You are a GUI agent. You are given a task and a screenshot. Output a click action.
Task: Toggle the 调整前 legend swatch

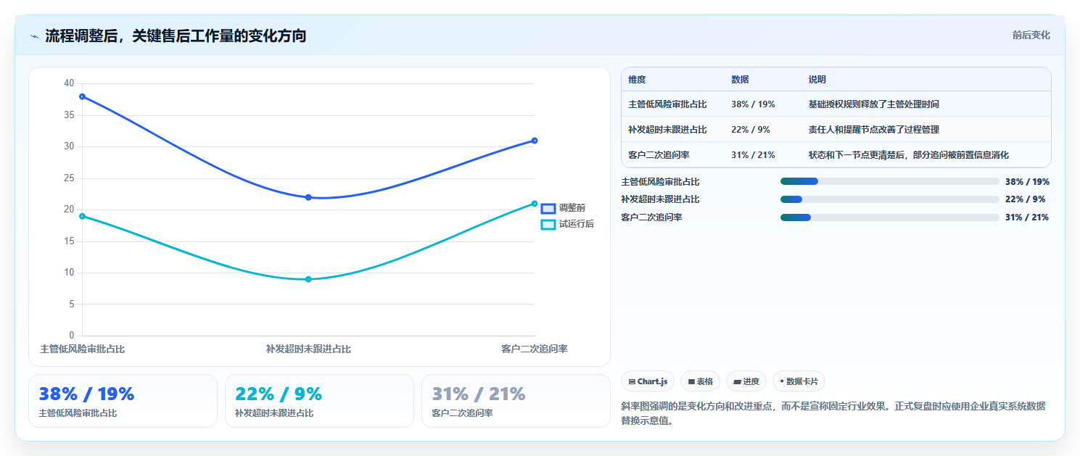click(x=548, y=208)
